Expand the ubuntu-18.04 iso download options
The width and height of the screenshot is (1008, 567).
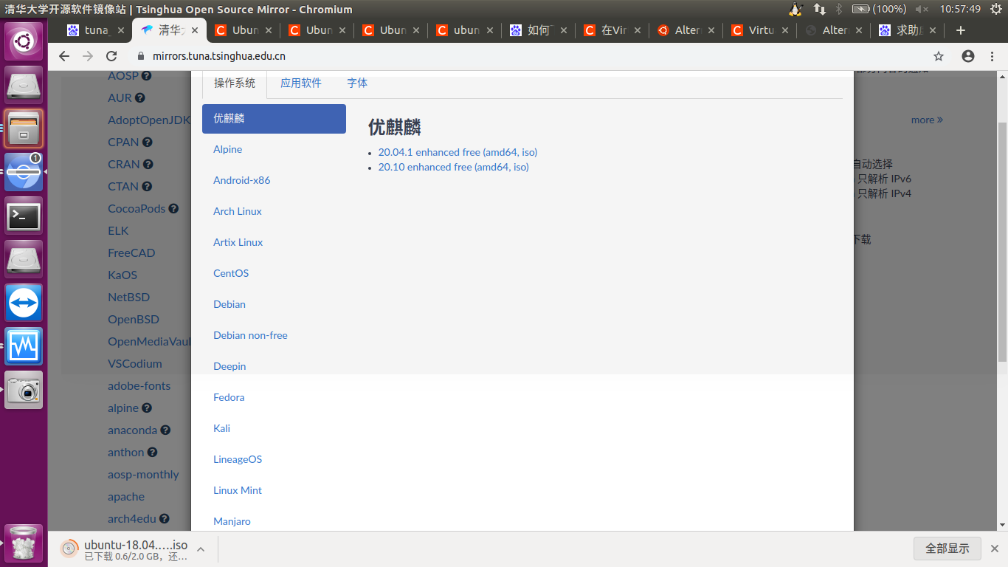[x=201, y=549]
